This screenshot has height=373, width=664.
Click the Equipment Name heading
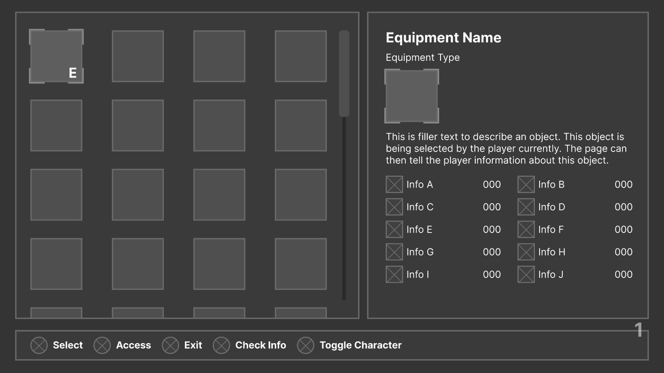[x=443, y=38]
